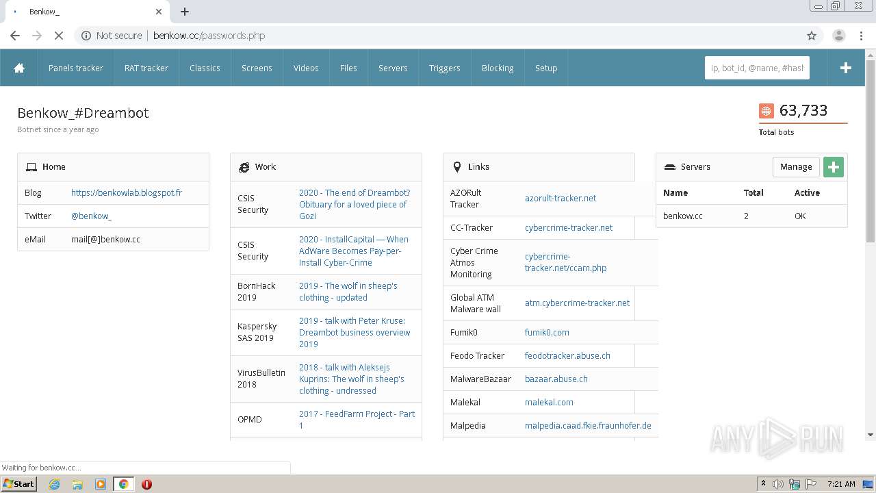Viewport: 876px width, 493px height.
Task: Open the Videos menu item
Action: [x=306, y=68]
